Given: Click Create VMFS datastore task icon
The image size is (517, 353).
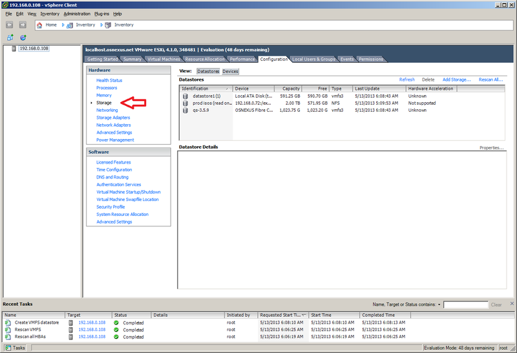Looking at the screenshot, I should (8, 323).
